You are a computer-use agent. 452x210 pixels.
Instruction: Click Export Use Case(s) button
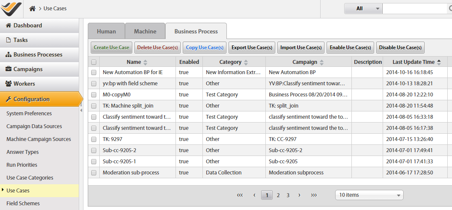click(252, 48)
